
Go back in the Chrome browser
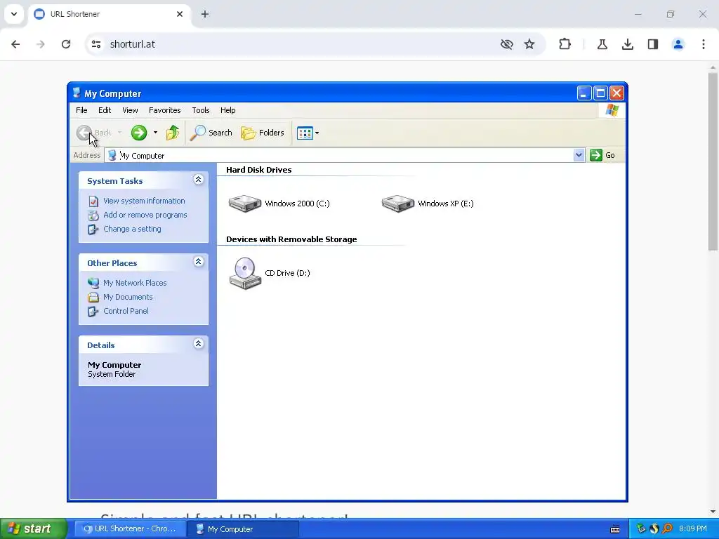(15, 44)
